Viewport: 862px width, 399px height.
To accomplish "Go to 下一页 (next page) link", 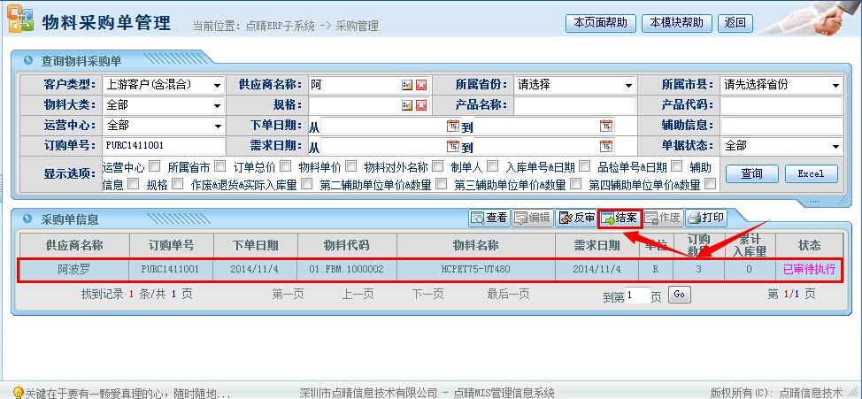I will (427, 294).
